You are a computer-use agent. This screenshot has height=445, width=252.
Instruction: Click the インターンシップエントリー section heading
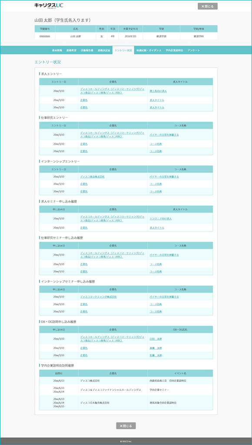click(x=60, y=161)
